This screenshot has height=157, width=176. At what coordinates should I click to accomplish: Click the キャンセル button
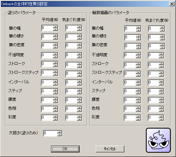110,149
